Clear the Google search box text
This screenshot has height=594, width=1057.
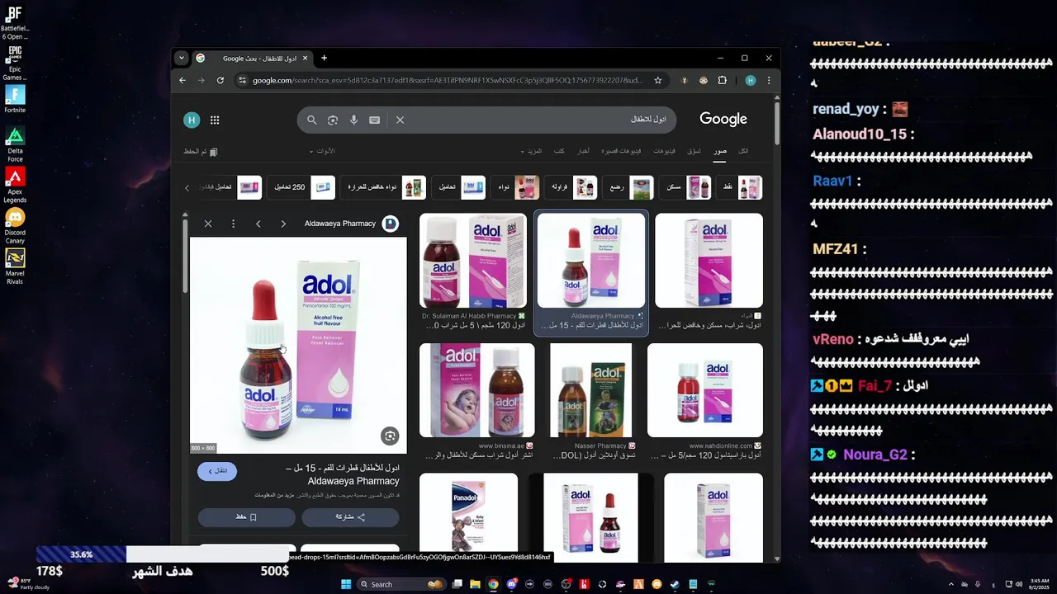coord(400,120)
